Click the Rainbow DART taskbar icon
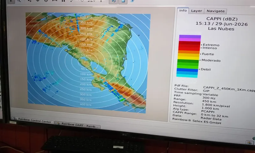 [x=59, y=123]
